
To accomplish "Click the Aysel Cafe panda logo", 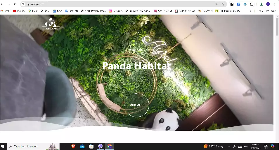I will (x=51, y=24).
